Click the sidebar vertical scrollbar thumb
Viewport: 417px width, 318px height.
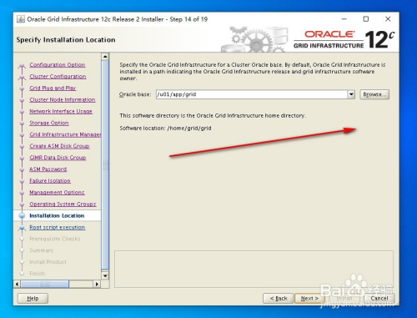105,164
